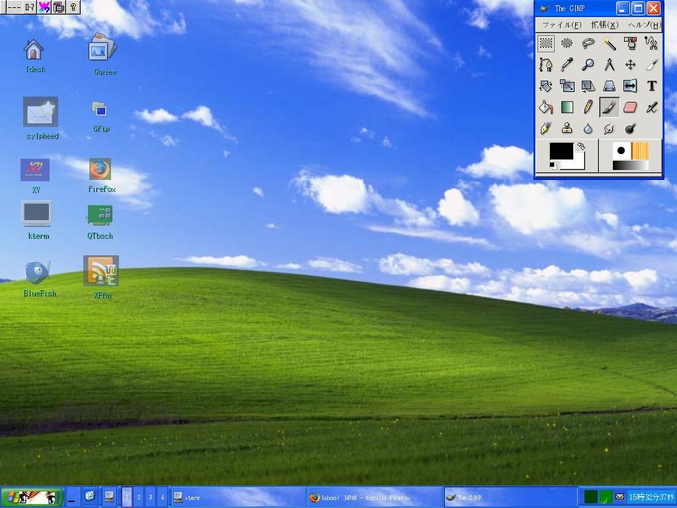
Task: Activate the Magnify zoom tool
Action: (588, 64)
